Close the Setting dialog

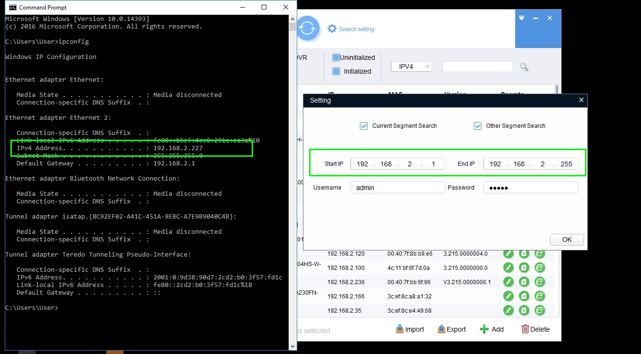582,100
